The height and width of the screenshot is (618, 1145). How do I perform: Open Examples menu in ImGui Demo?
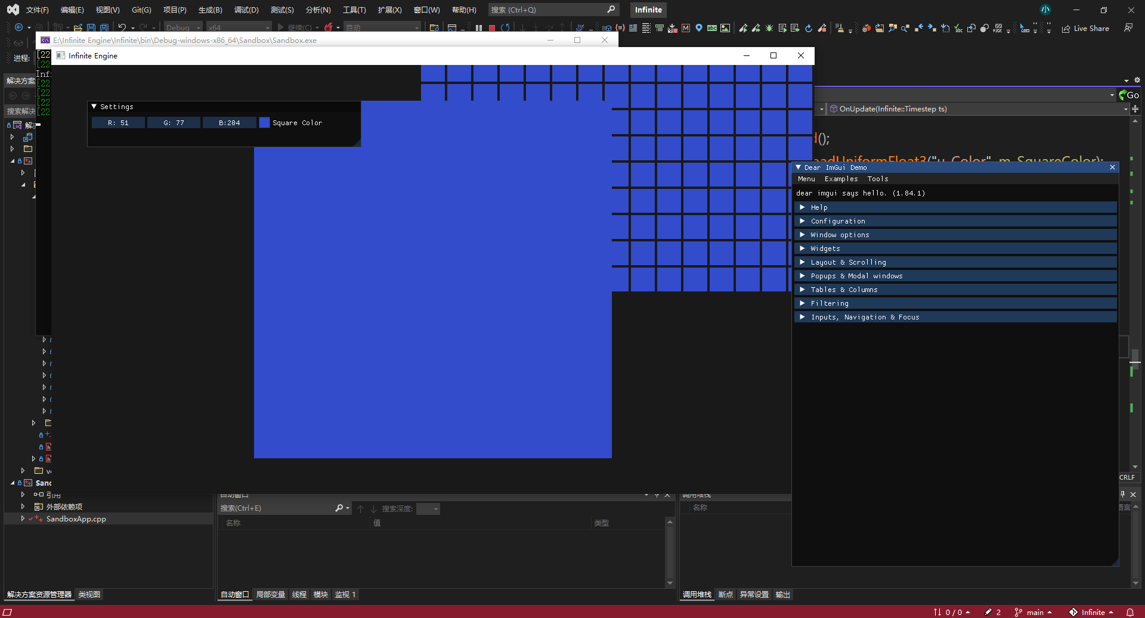(x=841, y=179)
